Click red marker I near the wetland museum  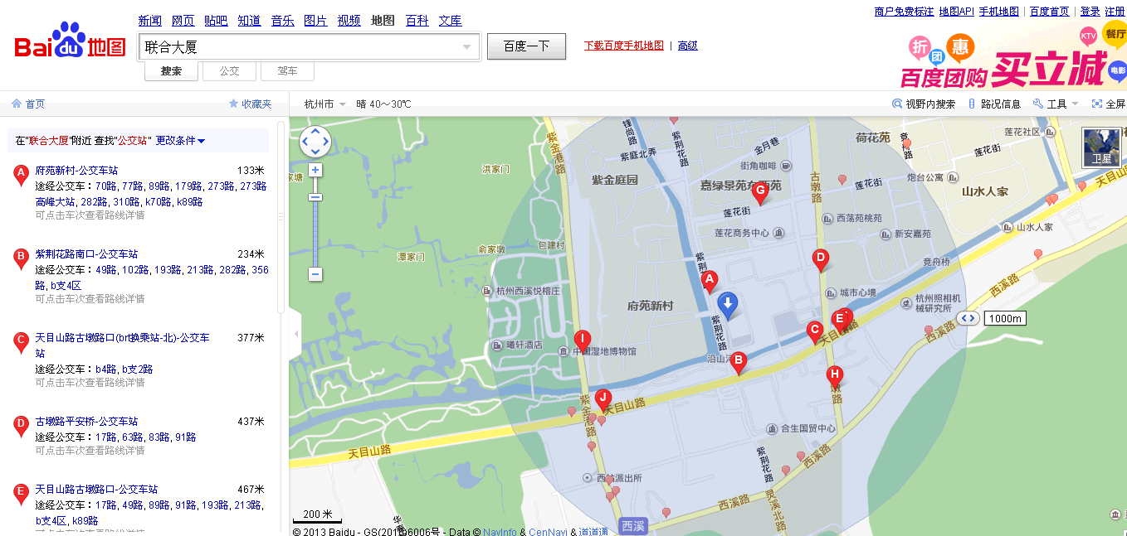point(583,340)
